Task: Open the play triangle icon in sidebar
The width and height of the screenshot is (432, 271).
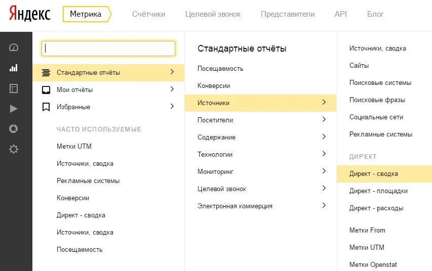Action: 14,109
